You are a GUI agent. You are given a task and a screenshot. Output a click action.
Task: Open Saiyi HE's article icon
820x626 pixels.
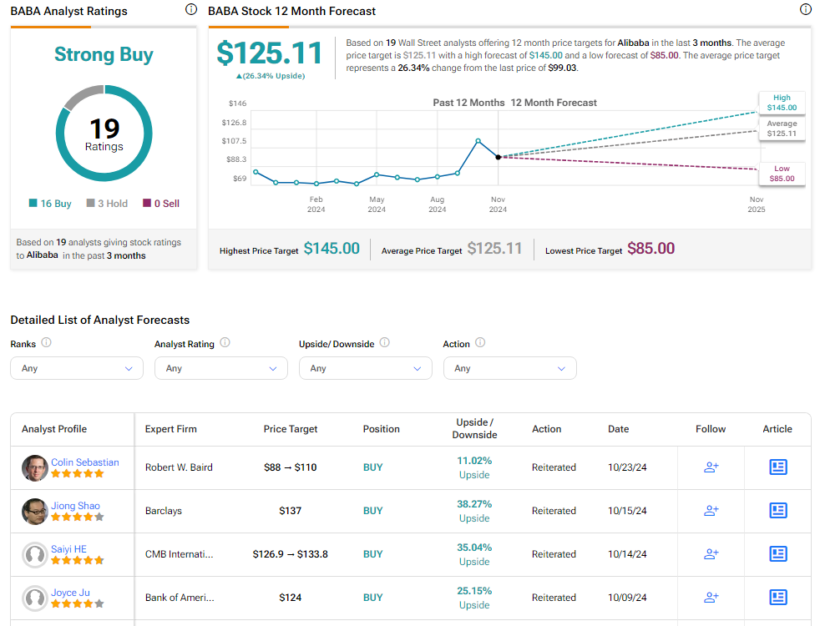pyautogui.click(x=777, y=554)
